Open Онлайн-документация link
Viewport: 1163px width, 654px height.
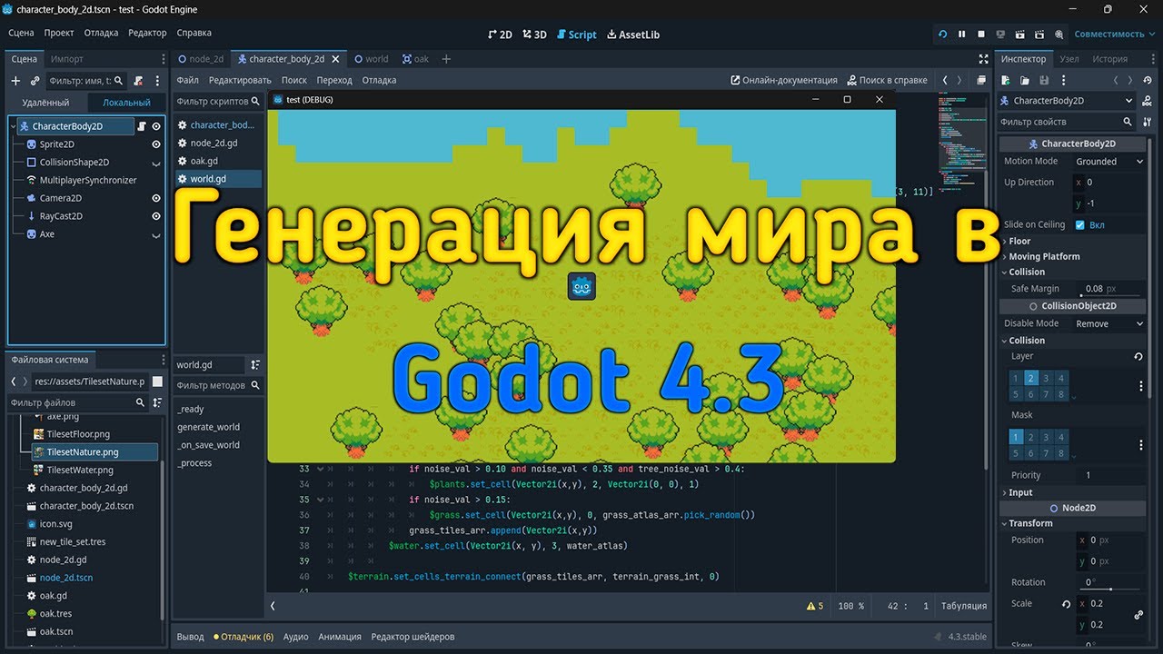(x=784, y=80)
